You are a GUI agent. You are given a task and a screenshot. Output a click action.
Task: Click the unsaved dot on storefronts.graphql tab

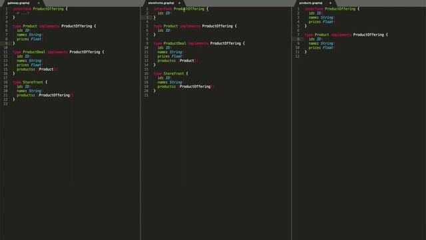pyautogui.click(x=179, y=3)
